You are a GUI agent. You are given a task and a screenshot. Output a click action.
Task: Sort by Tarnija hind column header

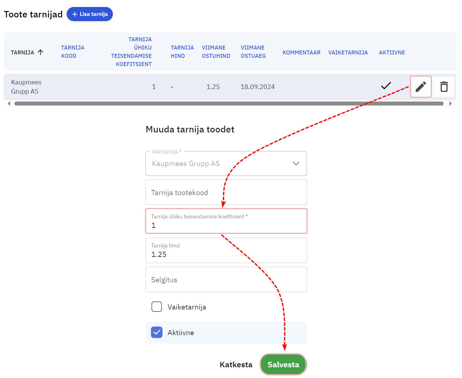click(x=182, y=52)
